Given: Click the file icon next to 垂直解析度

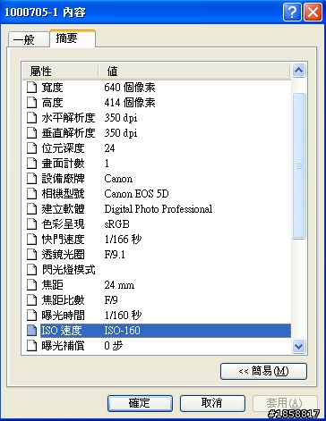Looking at the screenshot, I should (32, 133).
